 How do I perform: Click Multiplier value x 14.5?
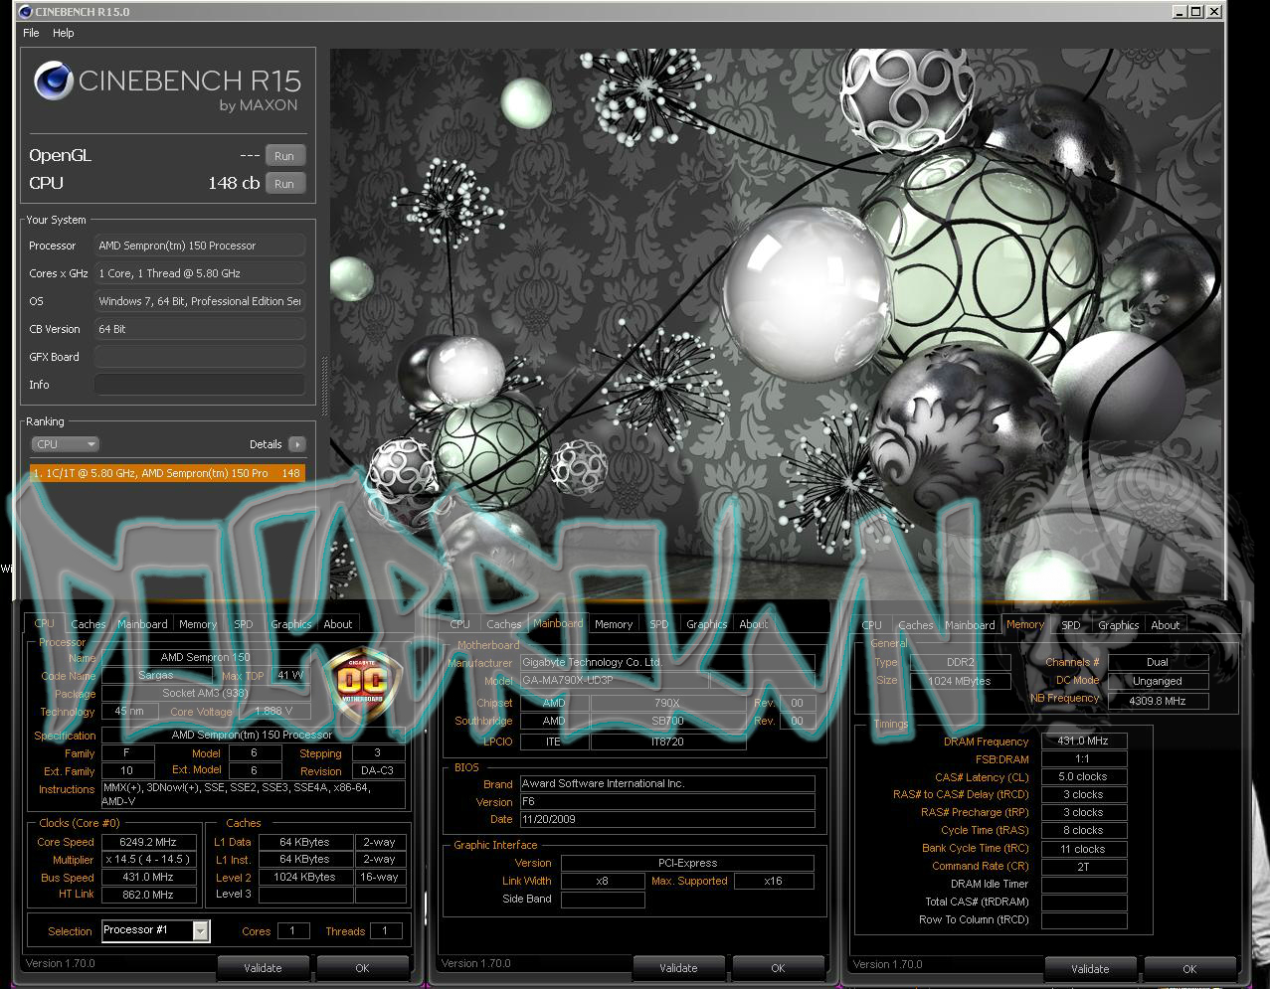(x=147, y=860)
